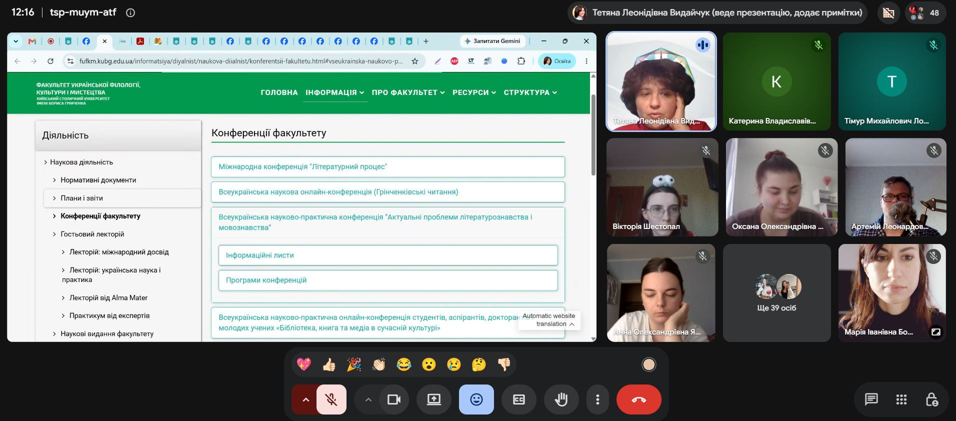Image resolution: width=956 pixels, height=421 pixels.
Task: Click the red leave call button
Action: pyautogui.click(x=638, y=399)
